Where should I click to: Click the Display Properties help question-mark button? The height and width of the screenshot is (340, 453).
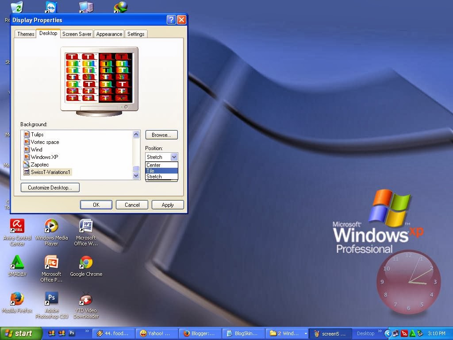click(171, 19)
